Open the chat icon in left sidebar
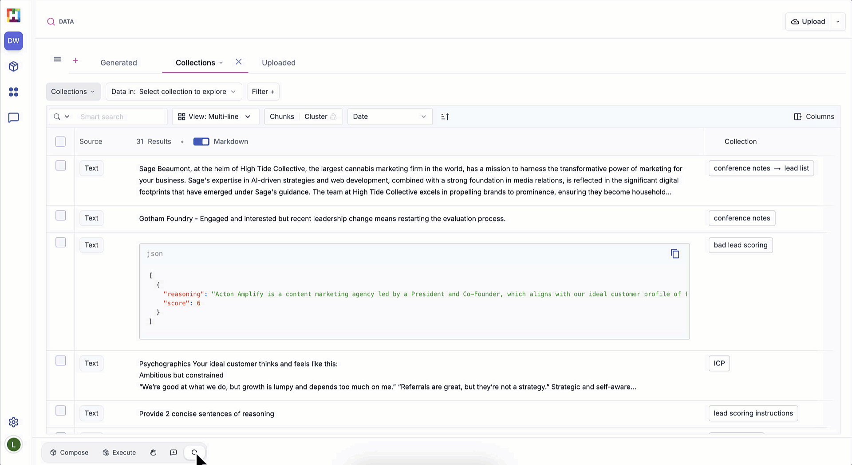The width and height of the screenshot is (852, 465). (x=13, y=118)
